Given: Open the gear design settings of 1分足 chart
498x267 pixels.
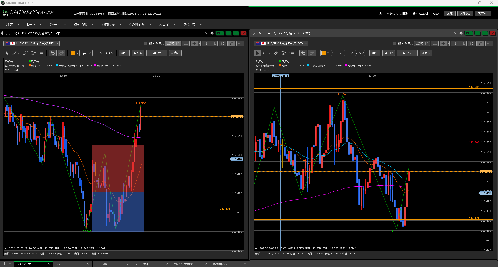Looking at the screenshot, I should [x=461, y=33].
